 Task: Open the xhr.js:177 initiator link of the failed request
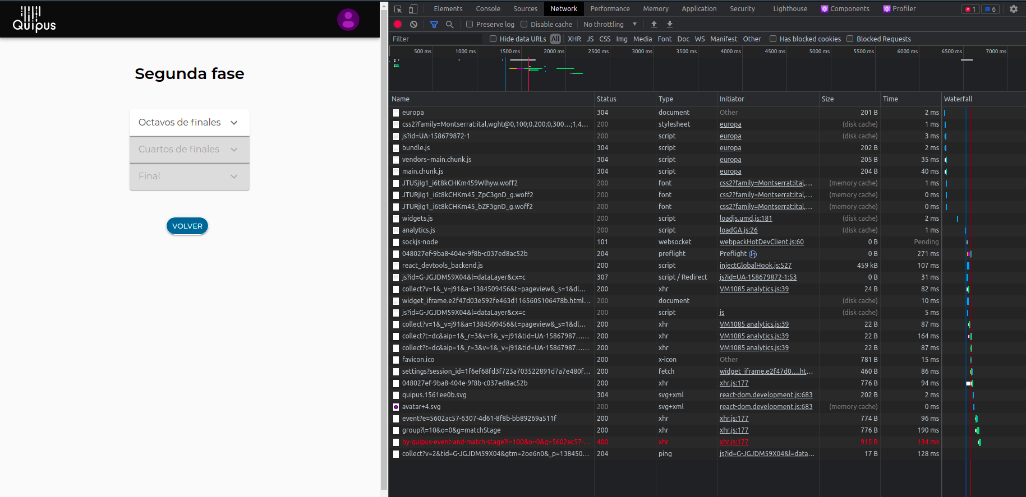coord(734,442)
